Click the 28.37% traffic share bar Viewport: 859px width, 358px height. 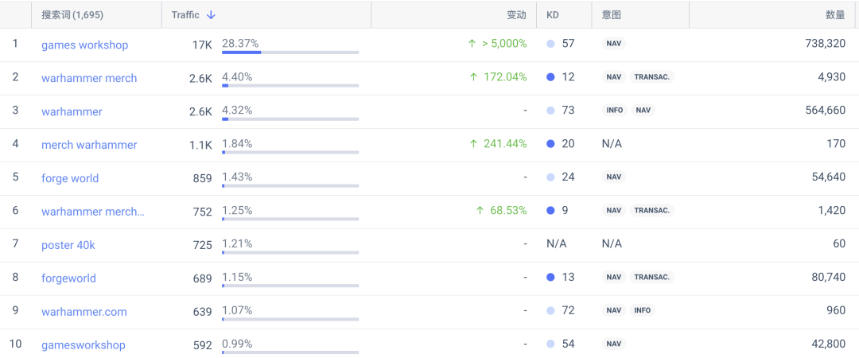290,53
